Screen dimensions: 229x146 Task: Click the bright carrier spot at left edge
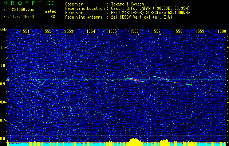coord(8,80)
